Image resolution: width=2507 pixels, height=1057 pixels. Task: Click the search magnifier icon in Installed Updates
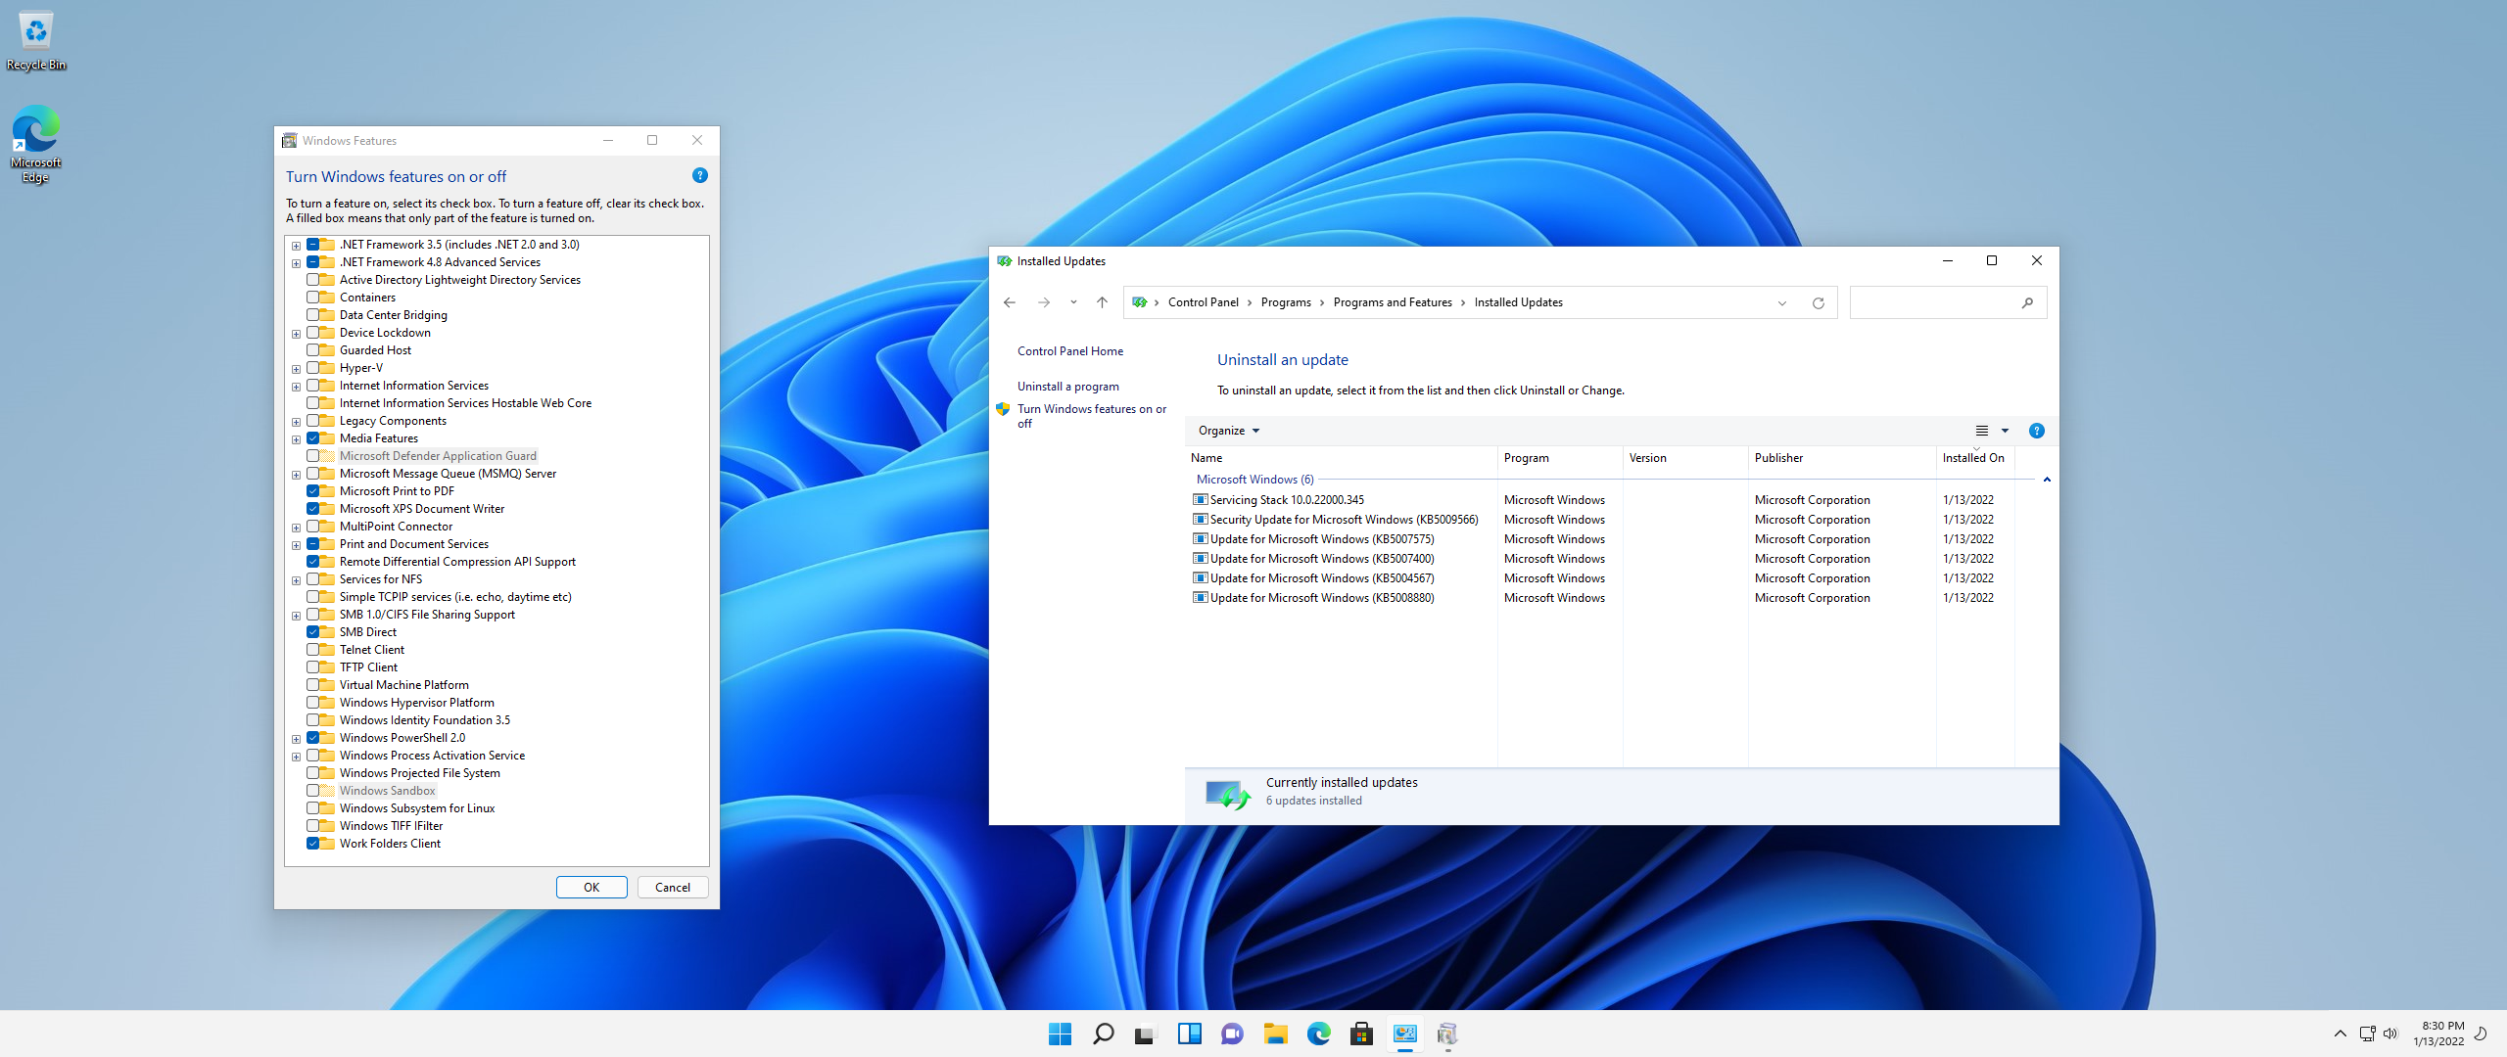pyautogui.click(x=2027, y=303)
